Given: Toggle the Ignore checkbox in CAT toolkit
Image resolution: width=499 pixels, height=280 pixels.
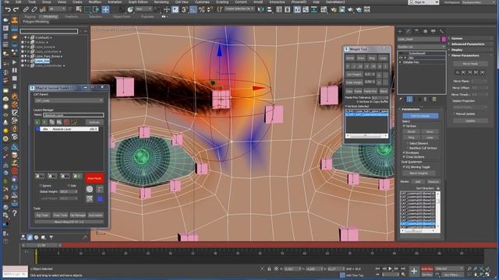Looking at the screenshot, I should (41, 185).
